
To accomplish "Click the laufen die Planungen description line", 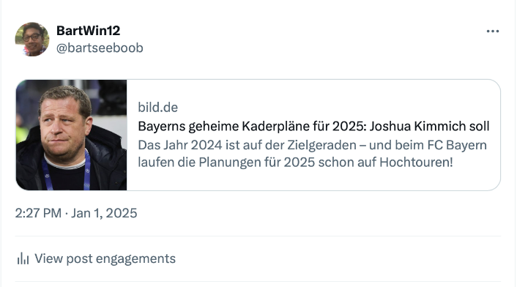I will 295,162.
